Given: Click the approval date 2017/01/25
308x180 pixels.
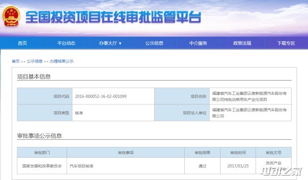Looking at the screenshot, I should 238,166.
